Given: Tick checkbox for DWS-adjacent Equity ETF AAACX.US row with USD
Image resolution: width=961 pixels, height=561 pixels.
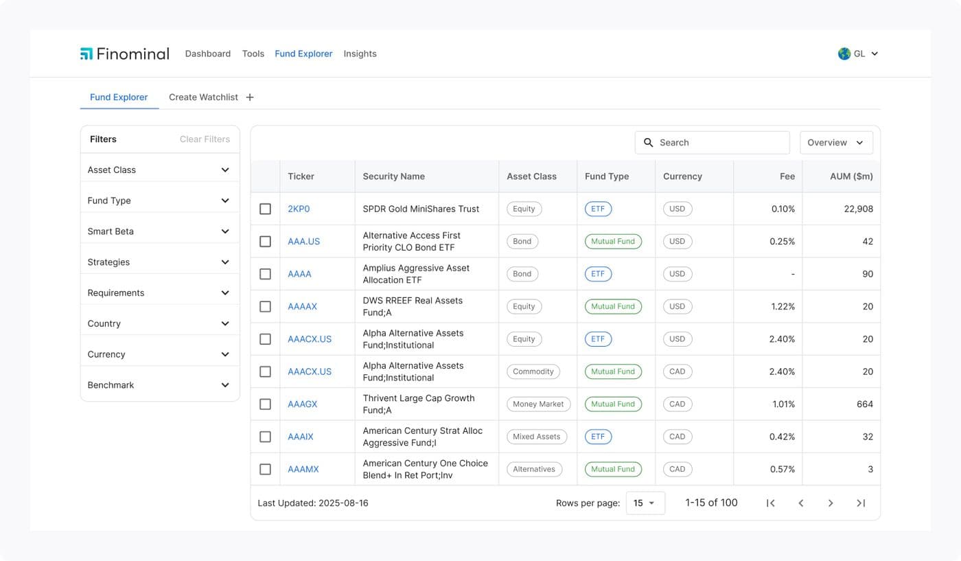Looking at the screenshot, I should [x=265, y=339].
